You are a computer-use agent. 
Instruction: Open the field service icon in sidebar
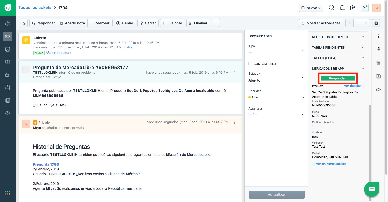point(8,88)
